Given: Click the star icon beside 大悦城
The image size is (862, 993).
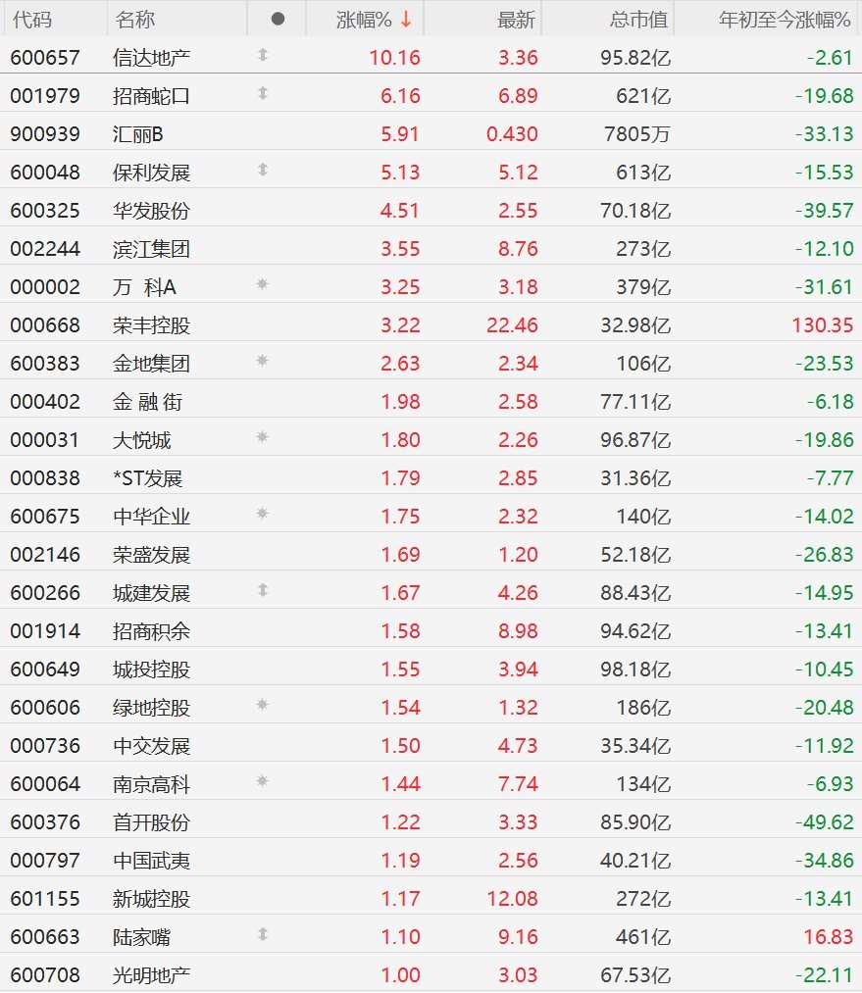Looking at the screenshot, I should 262,437.
